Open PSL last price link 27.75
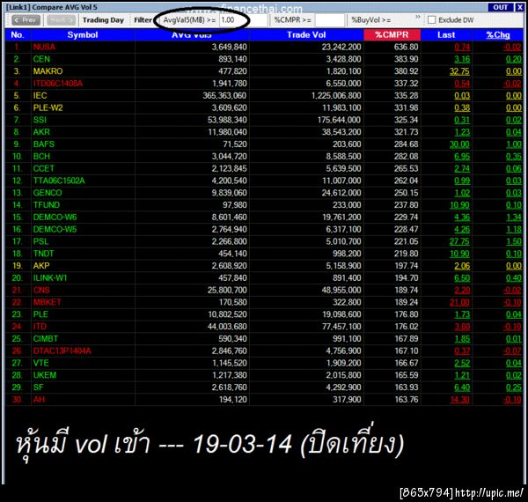 [459, 241]
